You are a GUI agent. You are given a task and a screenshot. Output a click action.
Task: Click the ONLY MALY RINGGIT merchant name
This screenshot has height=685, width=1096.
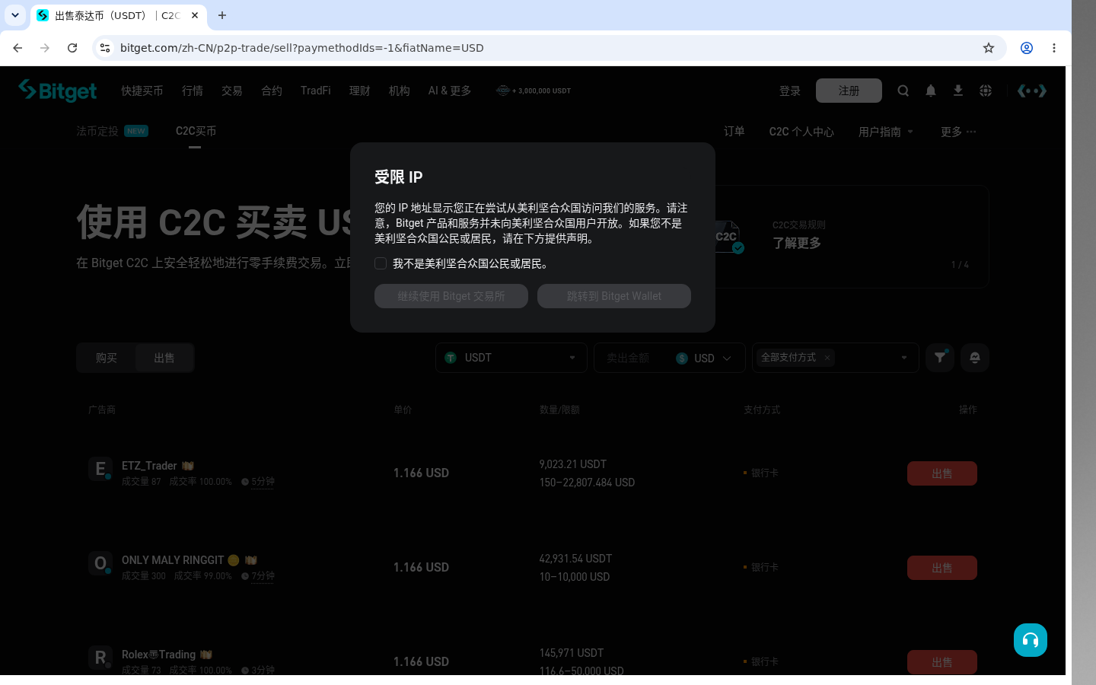[173, 560]
